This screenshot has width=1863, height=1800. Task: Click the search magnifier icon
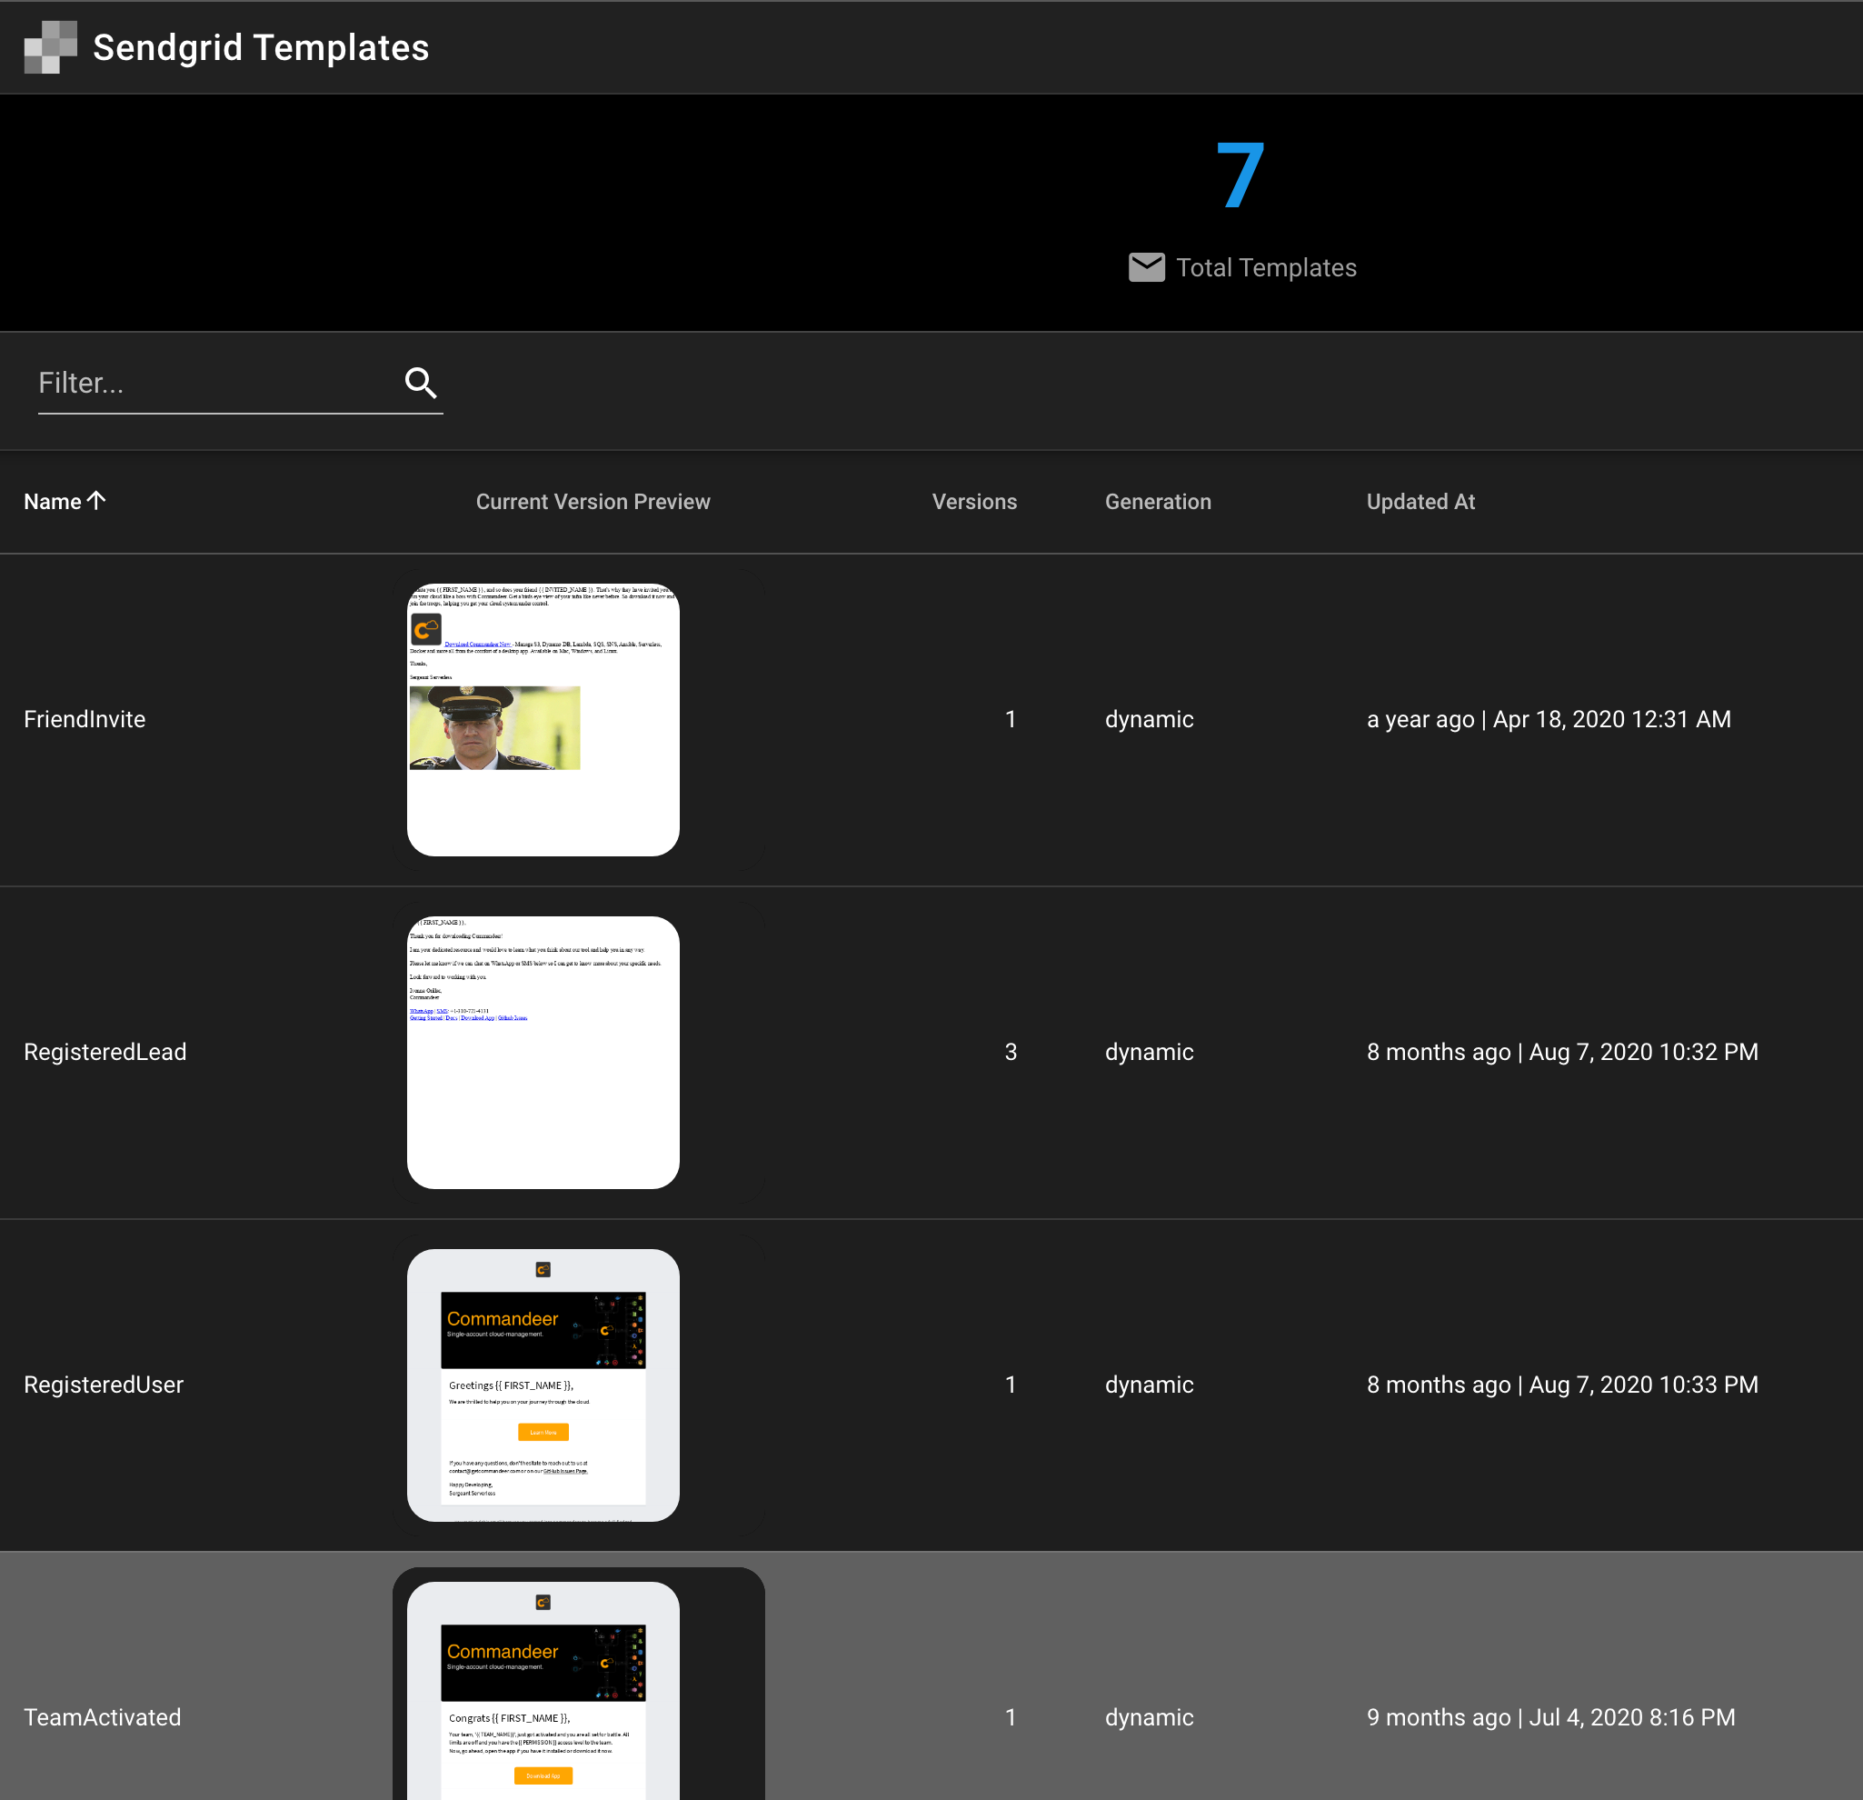point(421,384)
